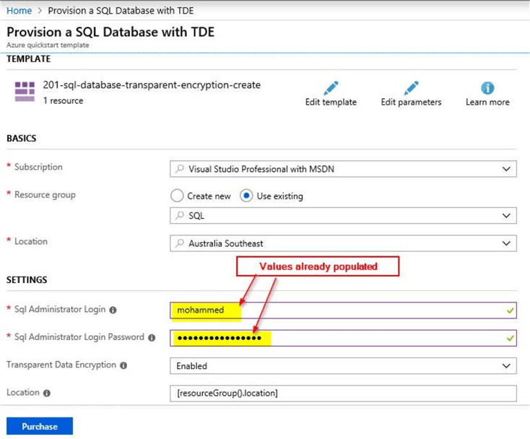Select the Create new radio button
Viewport: 530px width, 439px height.
pos(176,196)
